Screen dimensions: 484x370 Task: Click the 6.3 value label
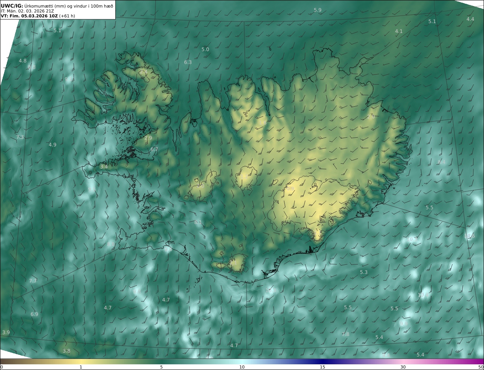[x=188, y=62]
